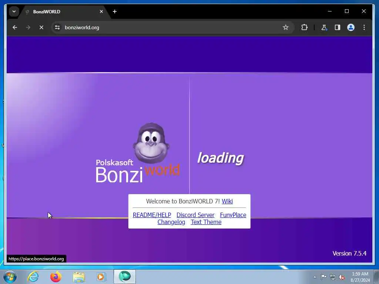The width and height of the screenshot is (379, 284).
Task: Close the BonziWORLD tab
Action: coord(101,11)
